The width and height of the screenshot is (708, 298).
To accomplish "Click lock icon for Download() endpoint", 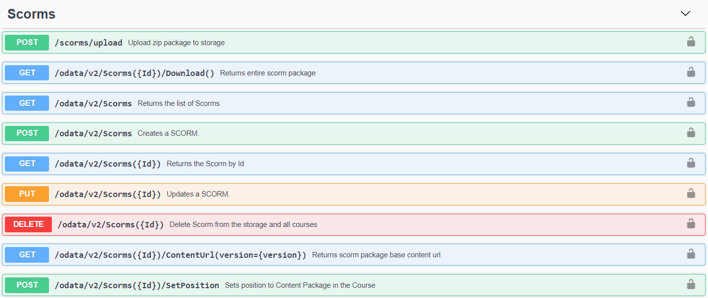I will click(691, 73).
